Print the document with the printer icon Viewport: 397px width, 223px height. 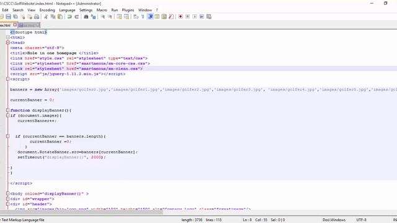click(x=37, y=17)
